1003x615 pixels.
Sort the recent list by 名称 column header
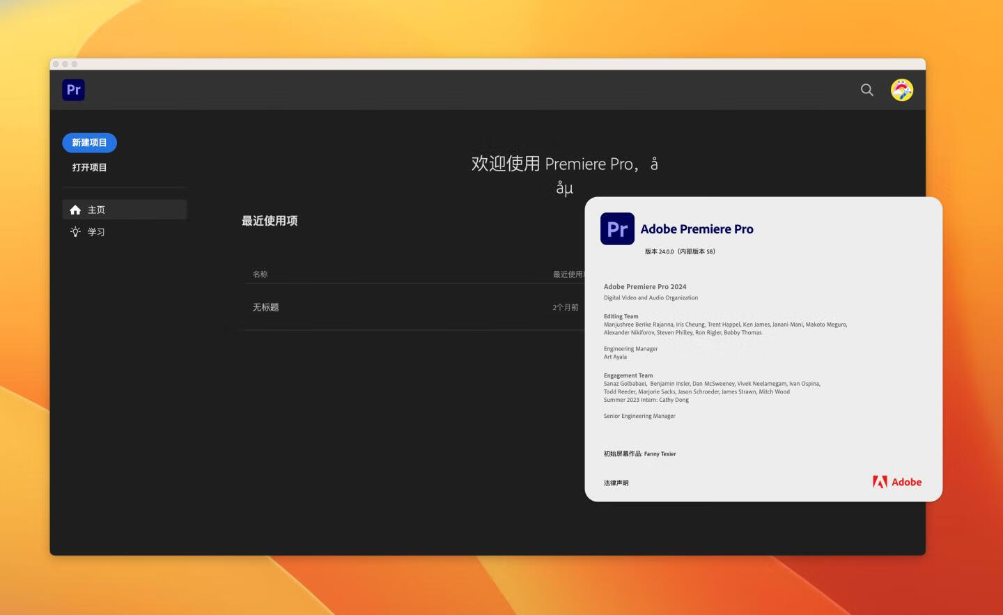pos(260,274)
